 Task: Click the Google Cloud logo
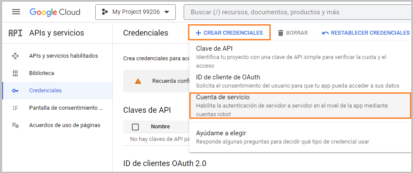coord(55,12)
